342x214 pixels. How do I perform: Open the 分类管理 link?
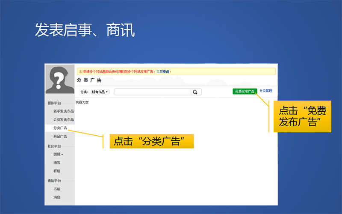tap(265, 91)
